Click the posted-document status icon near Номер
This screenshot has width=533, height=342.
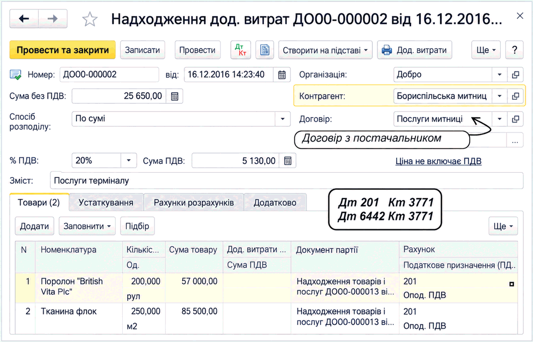tap(16, 75)
